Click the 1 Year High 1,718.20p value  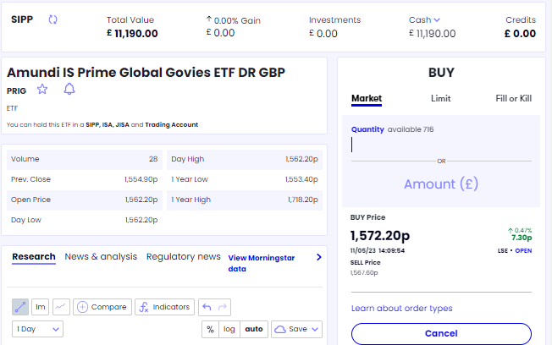303,200
